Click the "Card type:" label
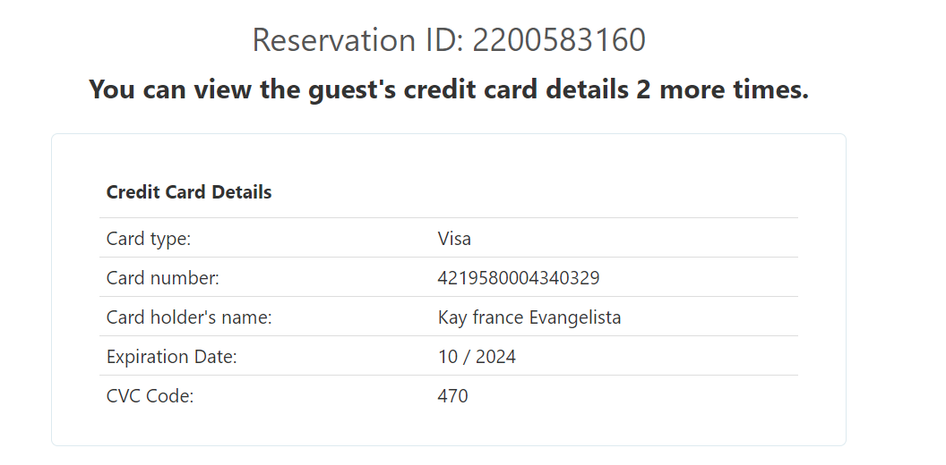This screenshot has width=946, height=465. tap(149, 239)
